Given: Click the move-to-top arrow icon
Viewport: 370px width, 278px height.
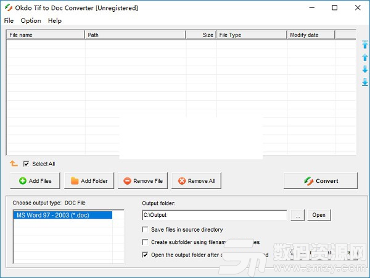Looking at the screenshot, I should (x=365, y=44).
